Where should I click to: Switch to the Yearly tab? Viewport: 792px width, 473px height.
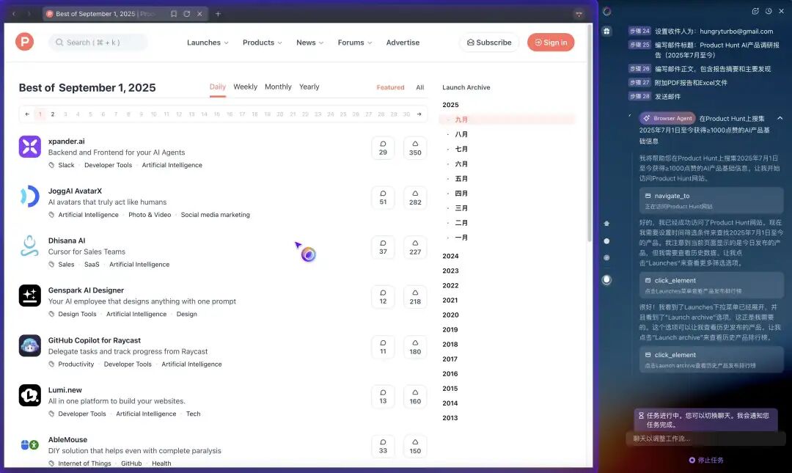click(x=309, y=87)
